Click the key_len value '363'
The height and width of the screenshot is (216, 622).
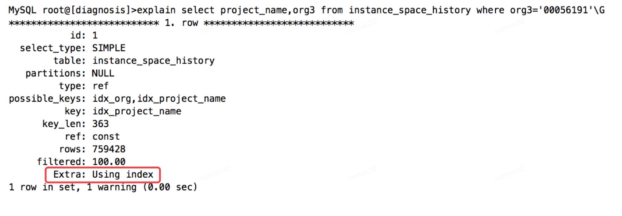pyautogui.click(x=100, y=124)
